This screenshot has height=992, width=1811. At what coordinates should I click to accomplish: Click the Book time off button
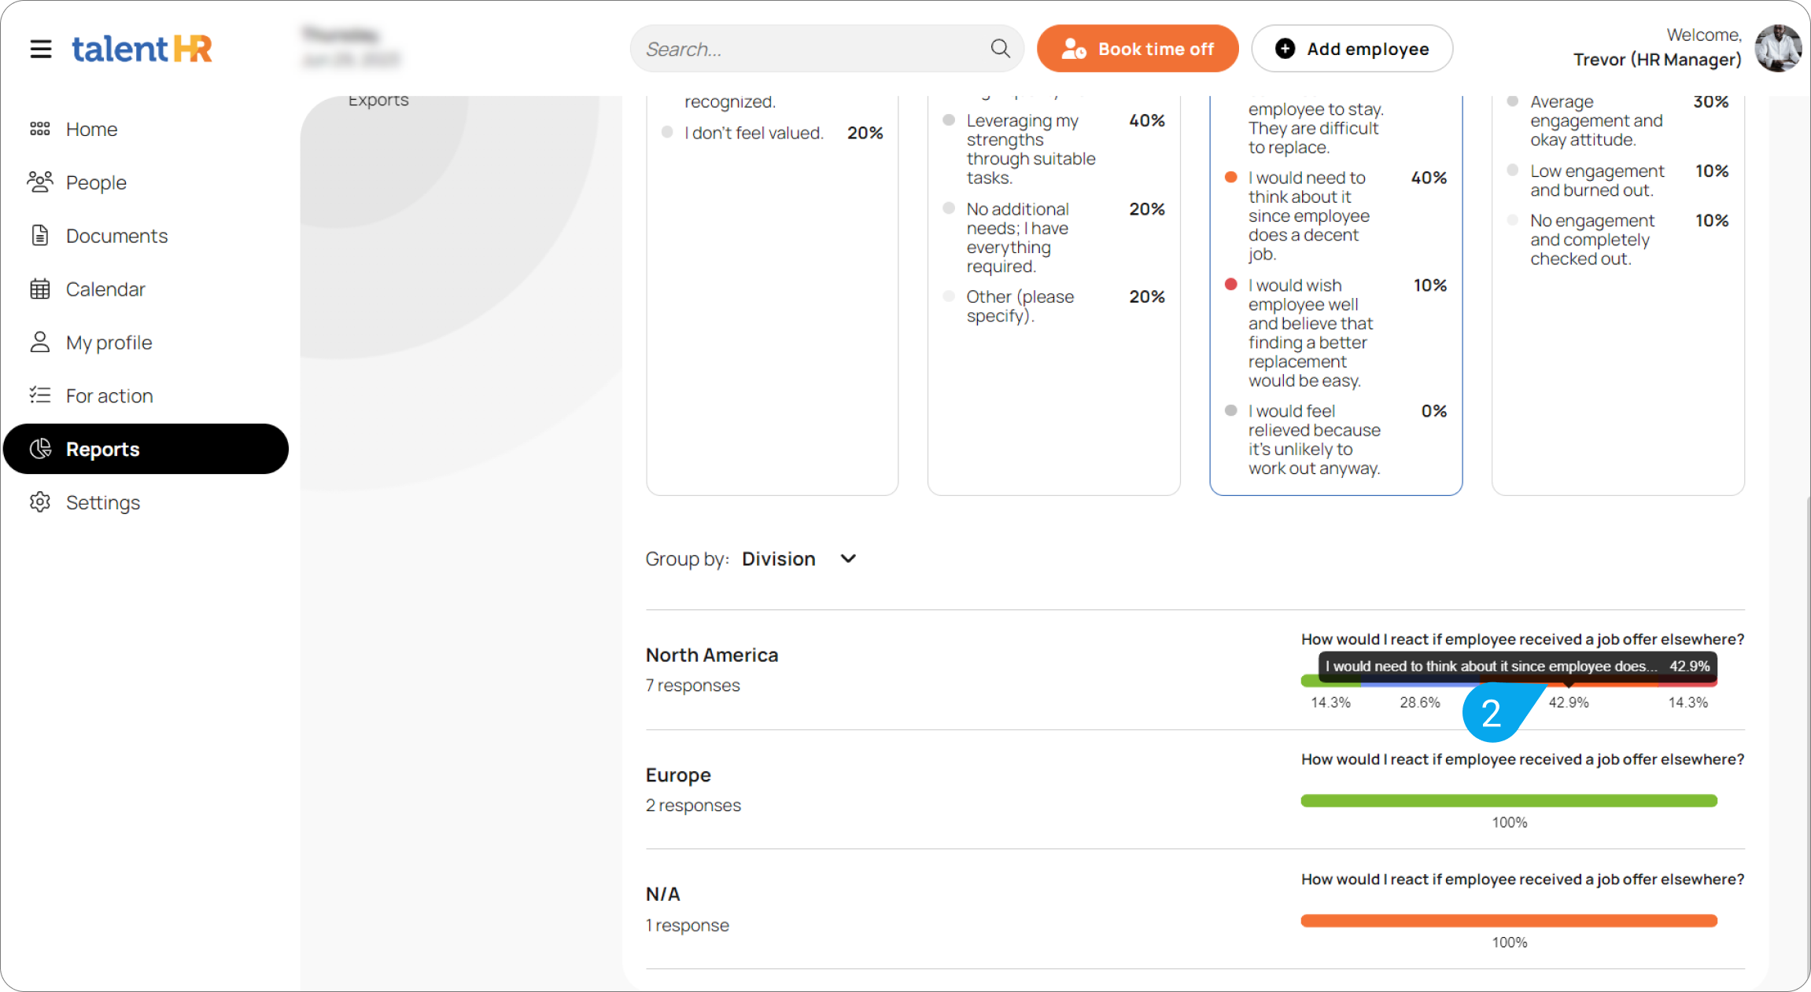click(1138, 49)
